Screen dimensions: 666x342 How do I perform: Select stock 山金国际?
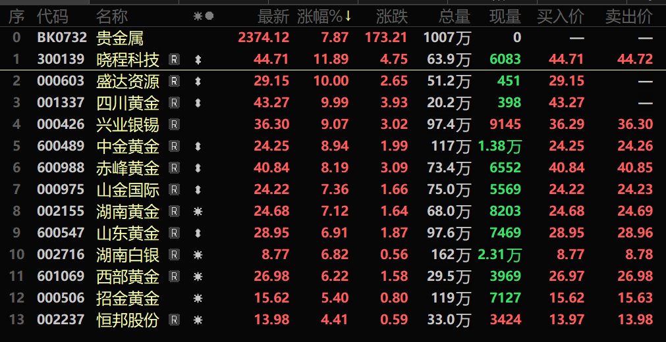point(128,189)
